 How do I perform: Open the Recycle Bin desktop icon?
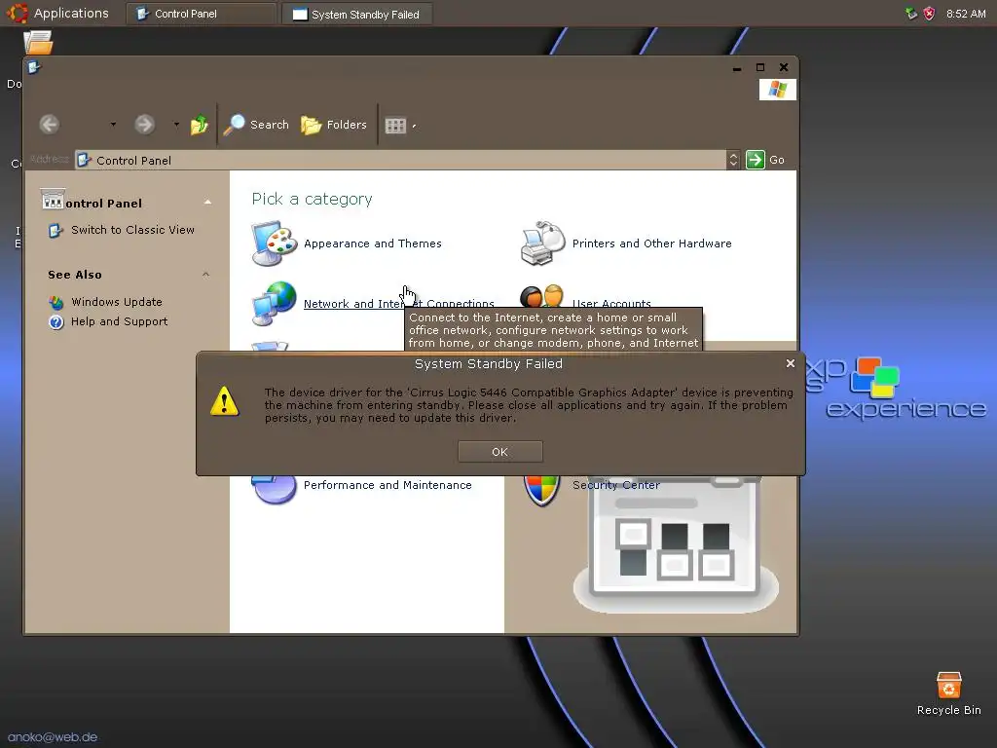[x=948, y=693]
